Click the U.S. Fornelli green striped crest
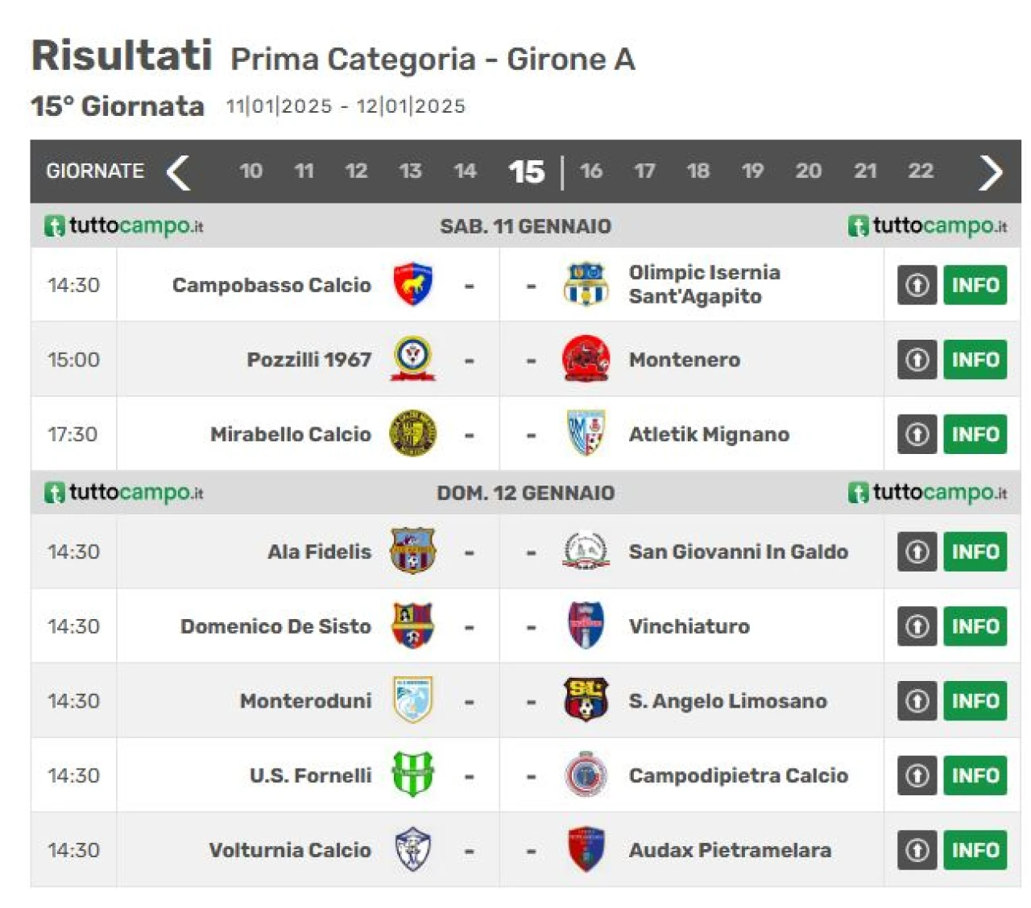Screen dimensions: 1031x908 click(413, 774)
